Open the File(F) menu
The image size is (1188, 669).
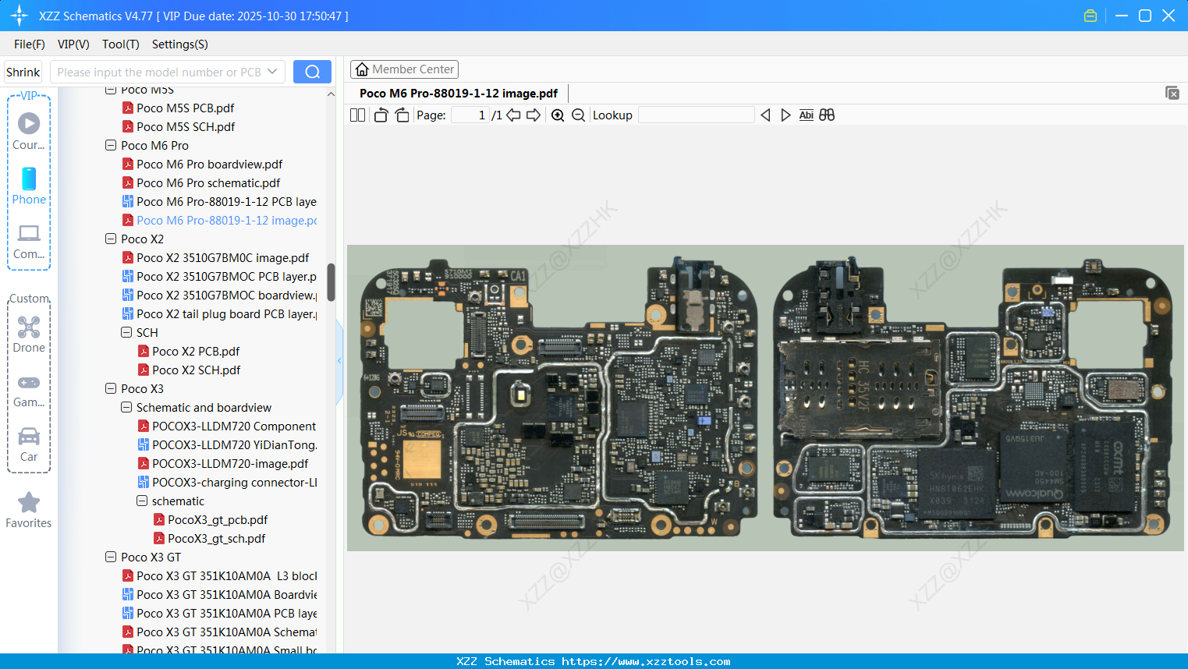(x=30, y=44)
